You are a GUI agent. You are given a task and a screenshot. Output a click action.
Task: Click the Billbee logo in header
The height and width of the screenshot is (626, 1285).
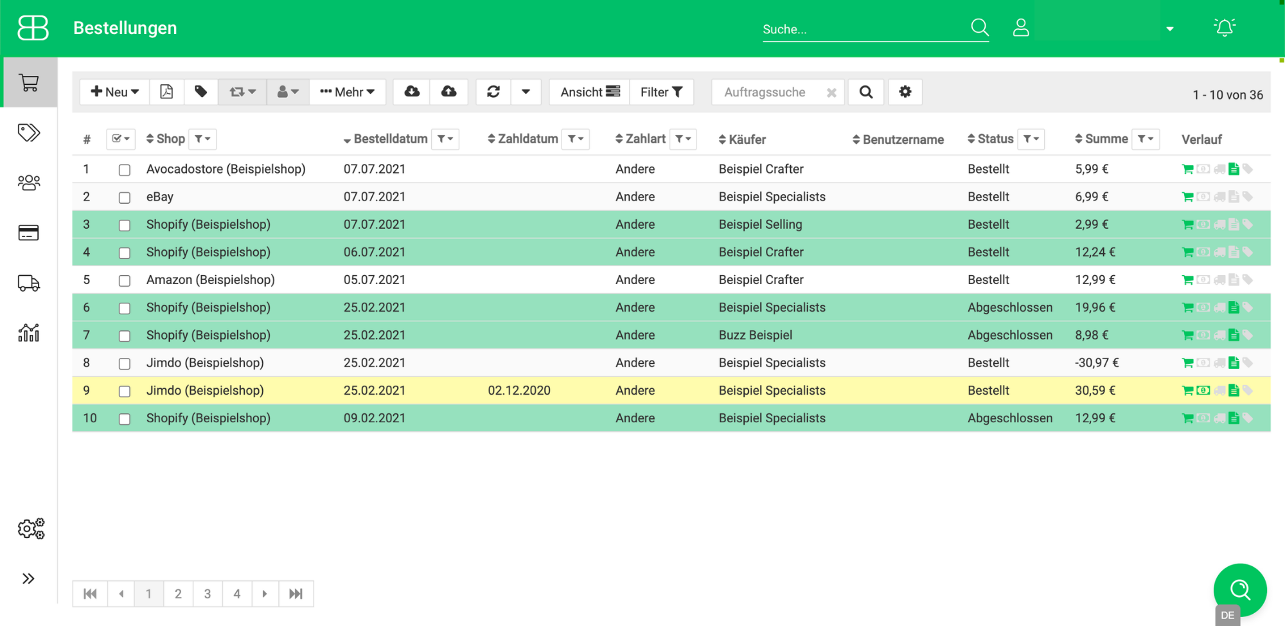[x=33, y=28]
